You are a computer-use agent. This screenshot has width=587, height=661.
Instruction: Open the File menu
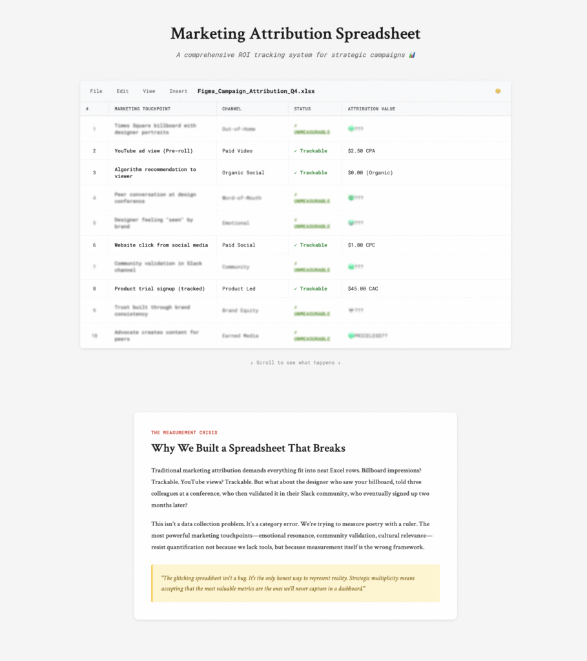point(96,91)
